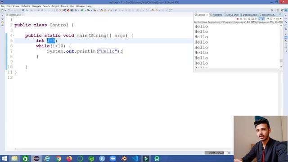This screenshot has height=162, width=288.
Task: Open the Open Console dropdown arrow
Action: [x=280, y=19]
